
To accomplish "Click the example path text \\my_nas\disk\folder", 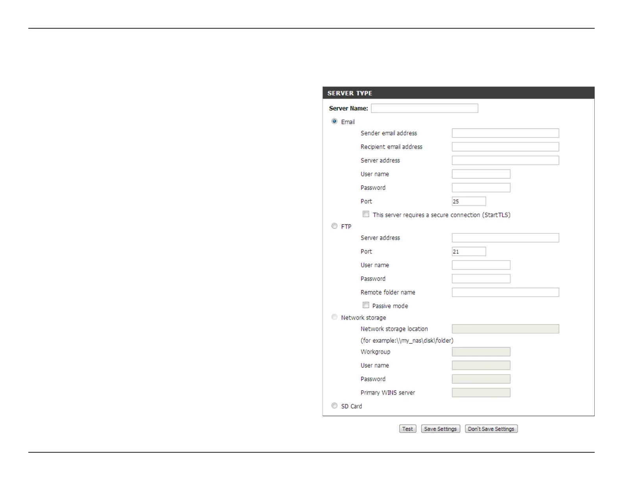I will [x=425, y=340].
